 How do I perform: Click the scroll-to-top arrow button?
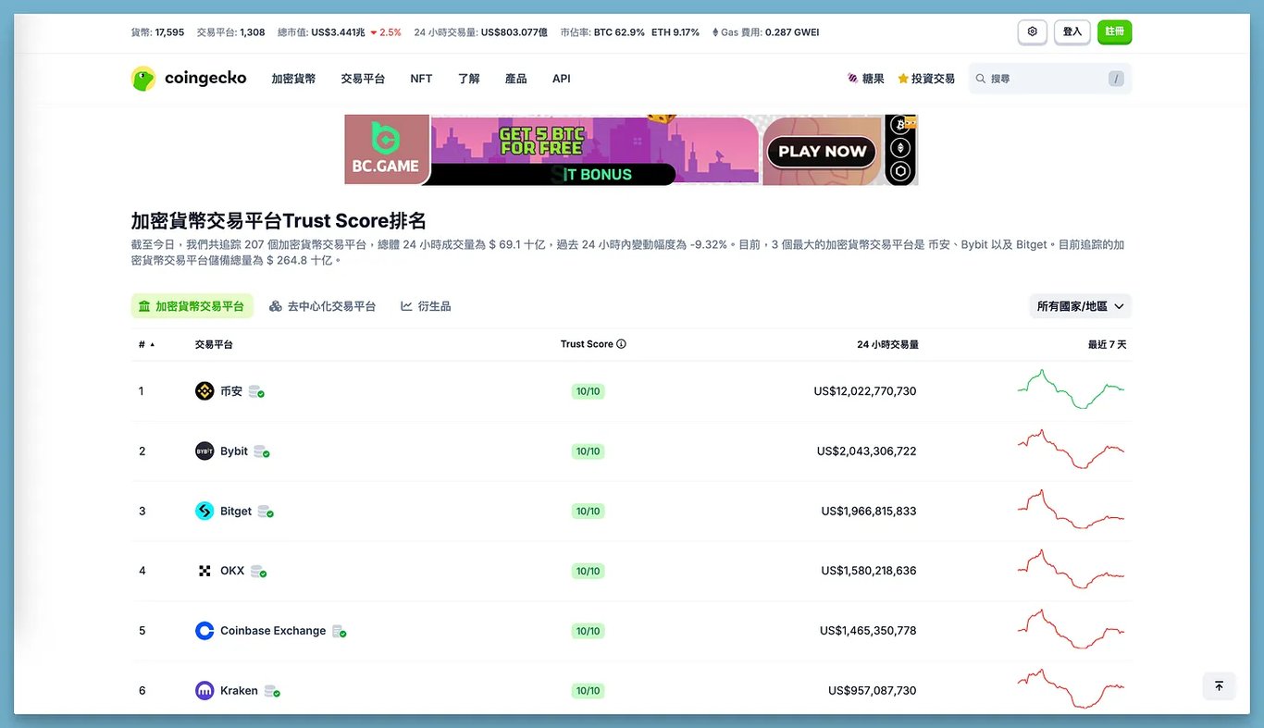click(1219, 685)
